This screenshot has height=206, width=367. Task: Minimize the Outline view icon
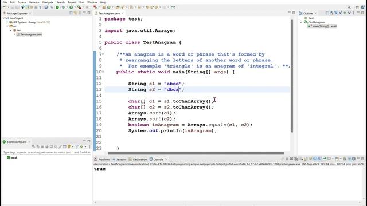tap(358, 13)
